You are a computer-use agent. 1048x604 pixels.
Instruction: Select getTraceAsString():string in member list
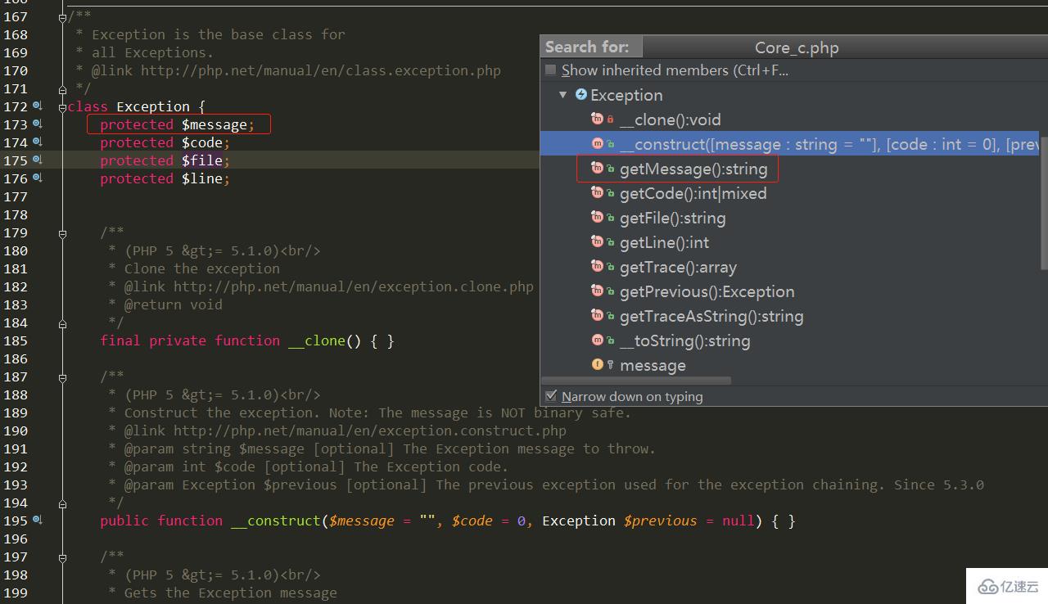711,317
